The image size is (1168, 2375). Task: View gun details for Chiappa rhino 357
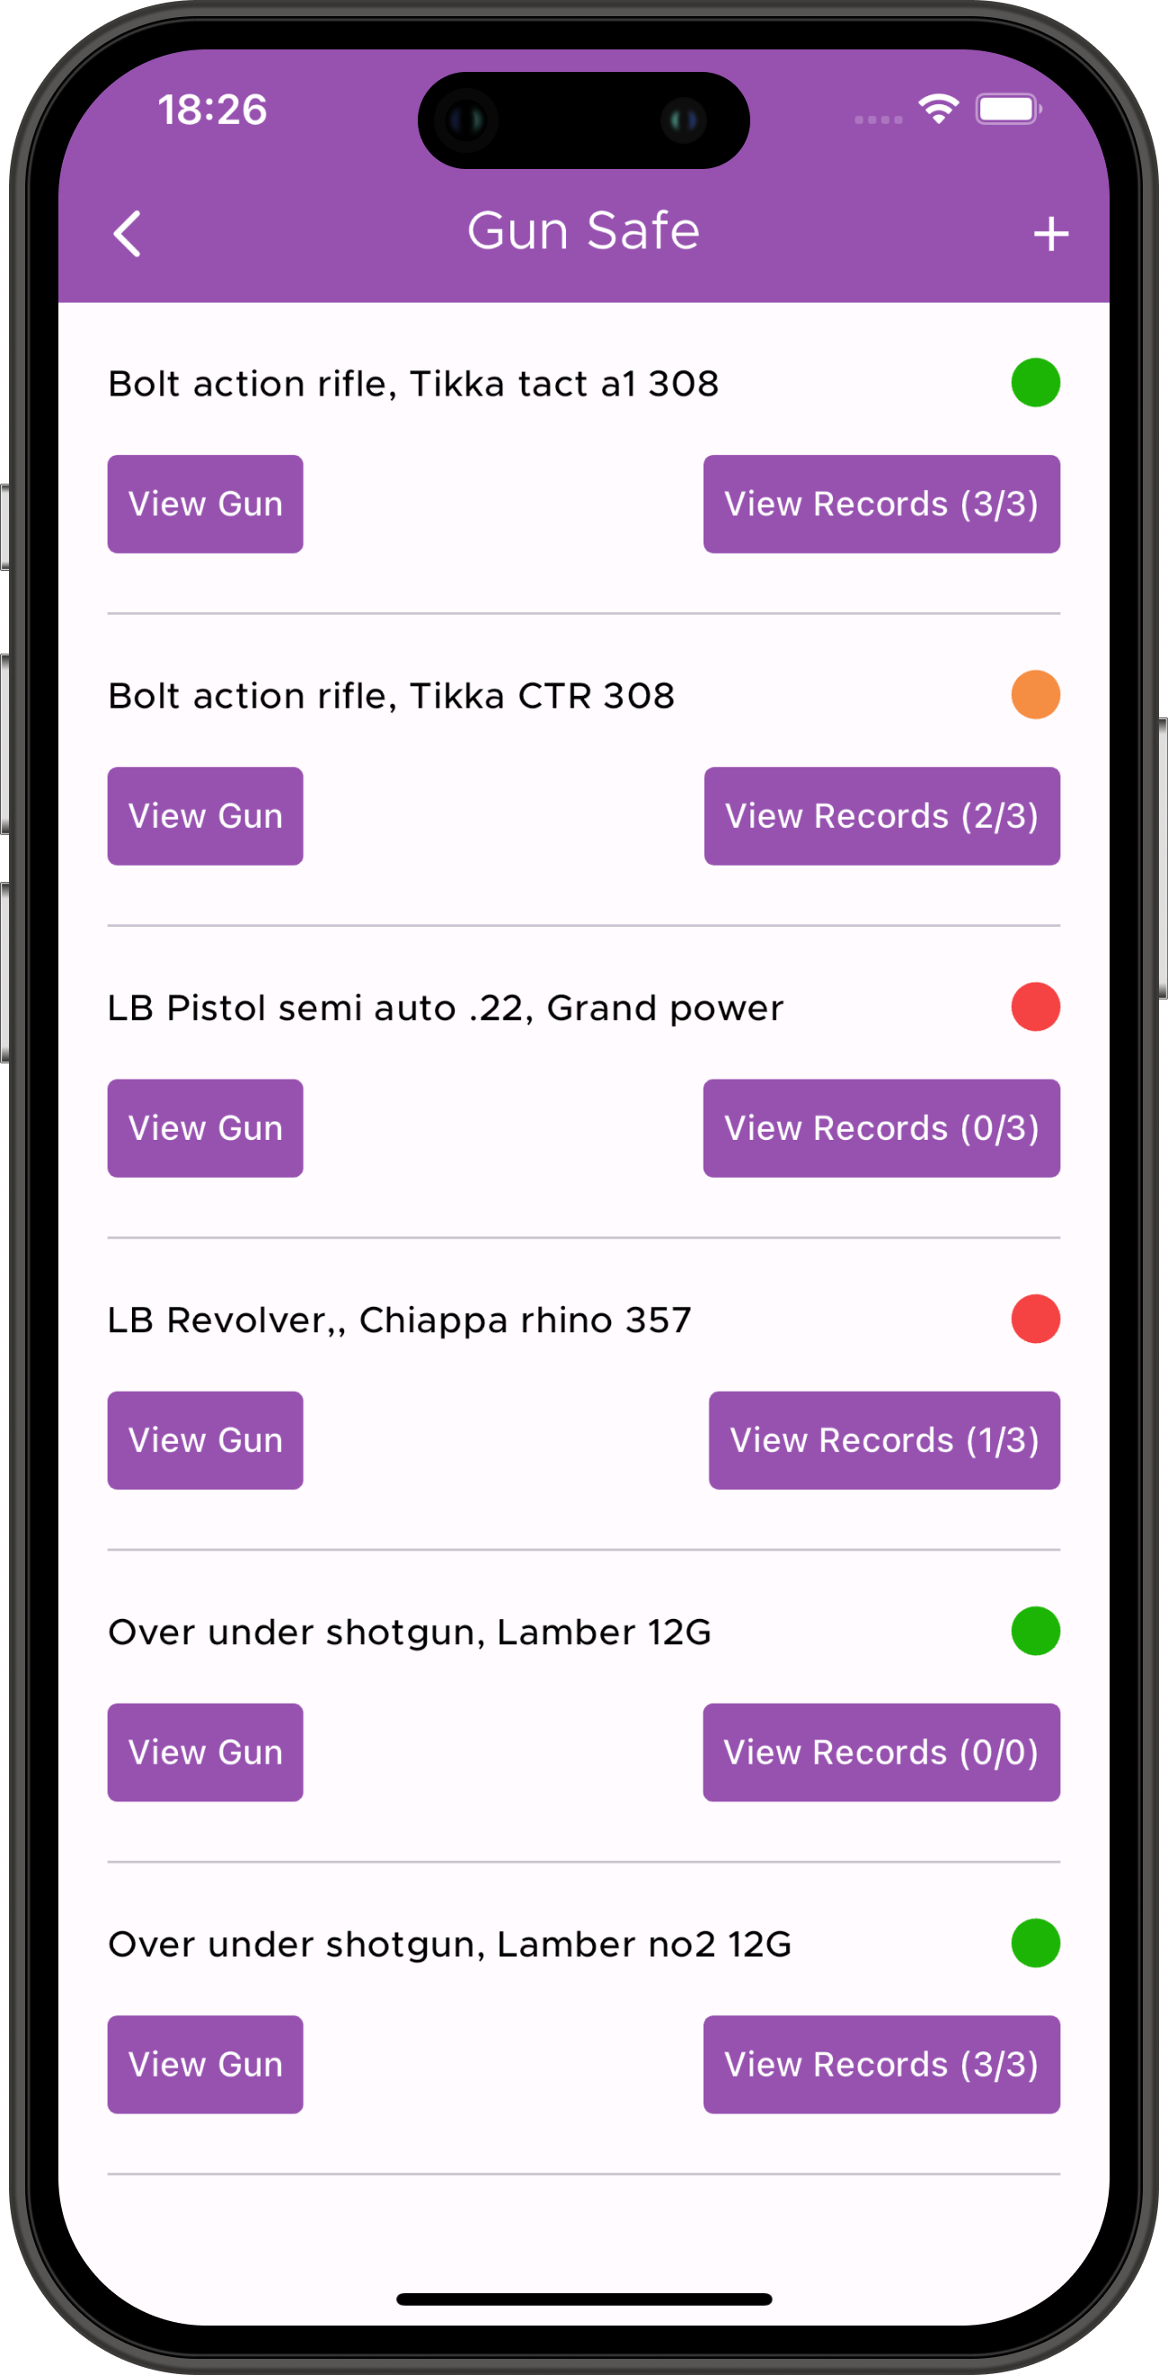pos(205,1440)
